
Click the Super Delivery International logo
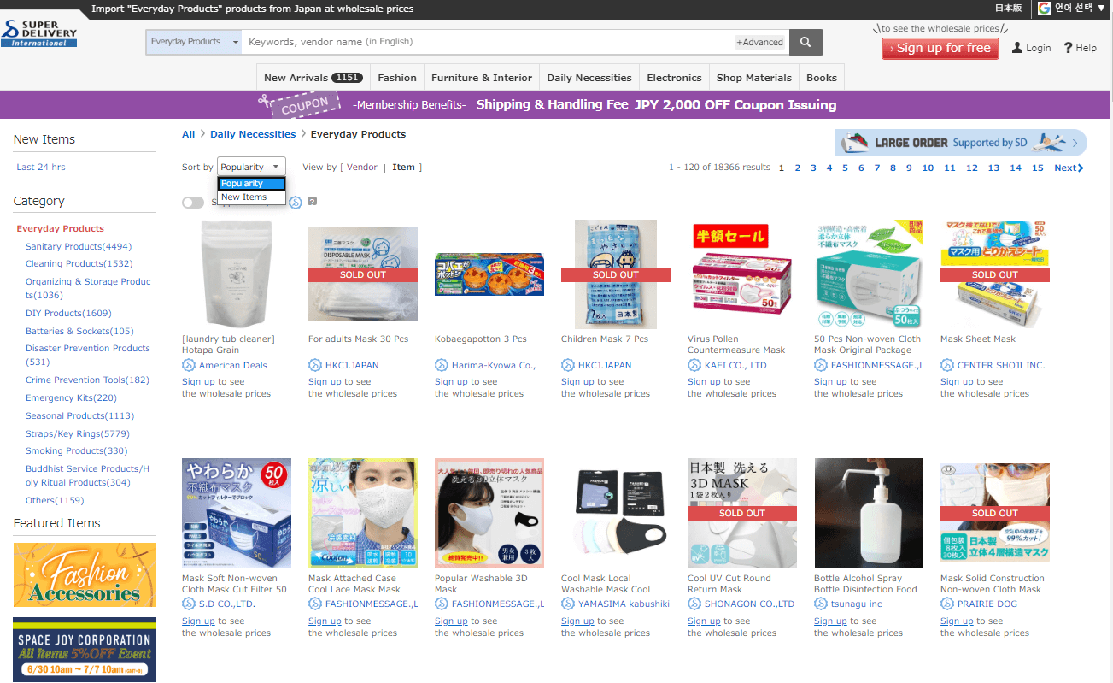pos(39,33)
